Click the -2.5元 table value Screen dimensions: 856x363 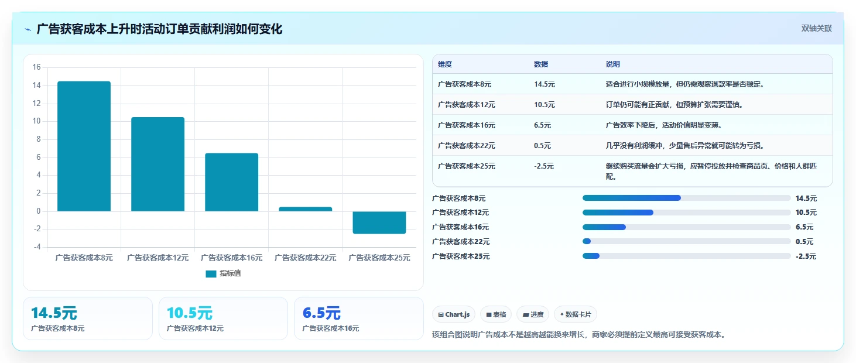[x=544, y=166]
